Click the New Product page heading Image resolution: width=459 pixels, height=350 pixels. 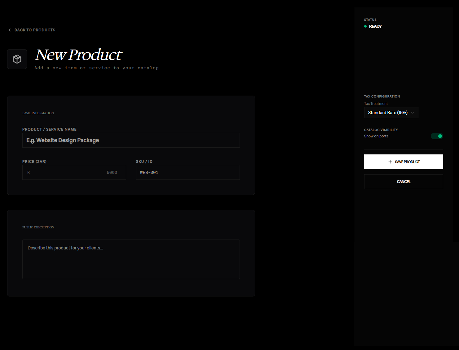tap(79, 55)
